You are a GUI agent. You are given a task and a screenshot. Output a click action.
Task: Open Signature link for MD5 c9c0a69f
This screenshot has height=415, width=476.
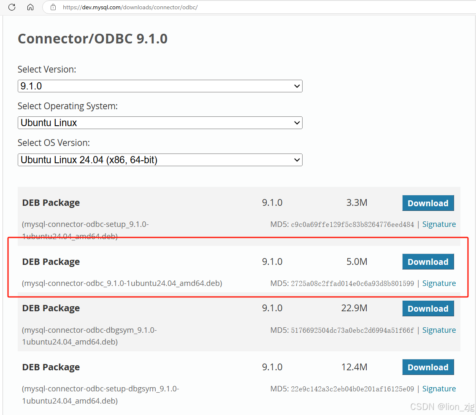(439, 224)
